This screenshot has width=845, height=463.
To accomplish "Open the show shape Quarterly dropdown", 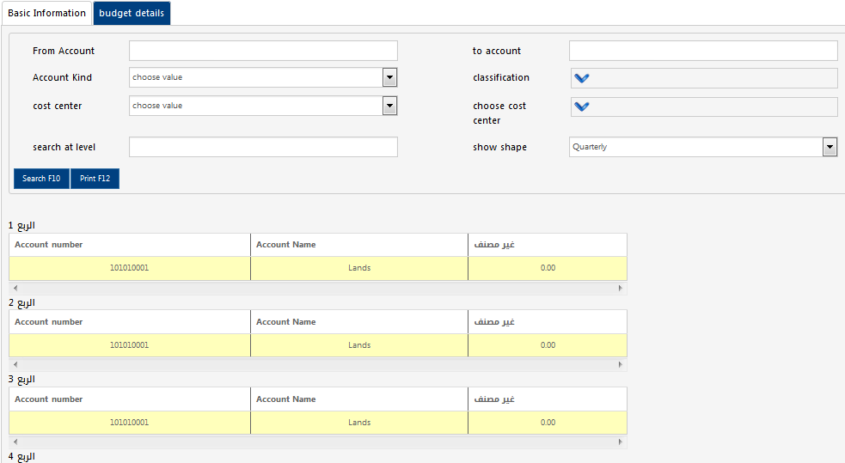I will coord(830,147).
